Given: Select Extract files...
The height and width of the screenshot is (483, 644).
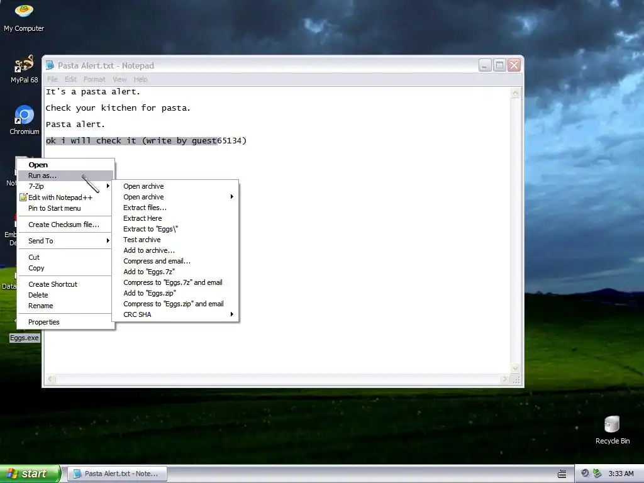Looking at the screenshot, I should click(175, 208).
